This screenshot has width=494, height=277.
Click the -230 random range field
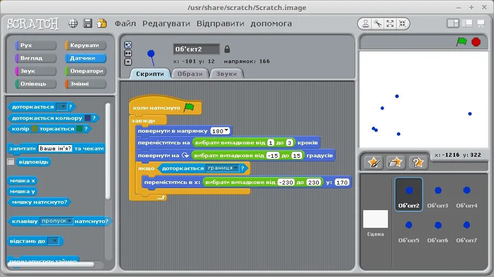tap(286, 182)
